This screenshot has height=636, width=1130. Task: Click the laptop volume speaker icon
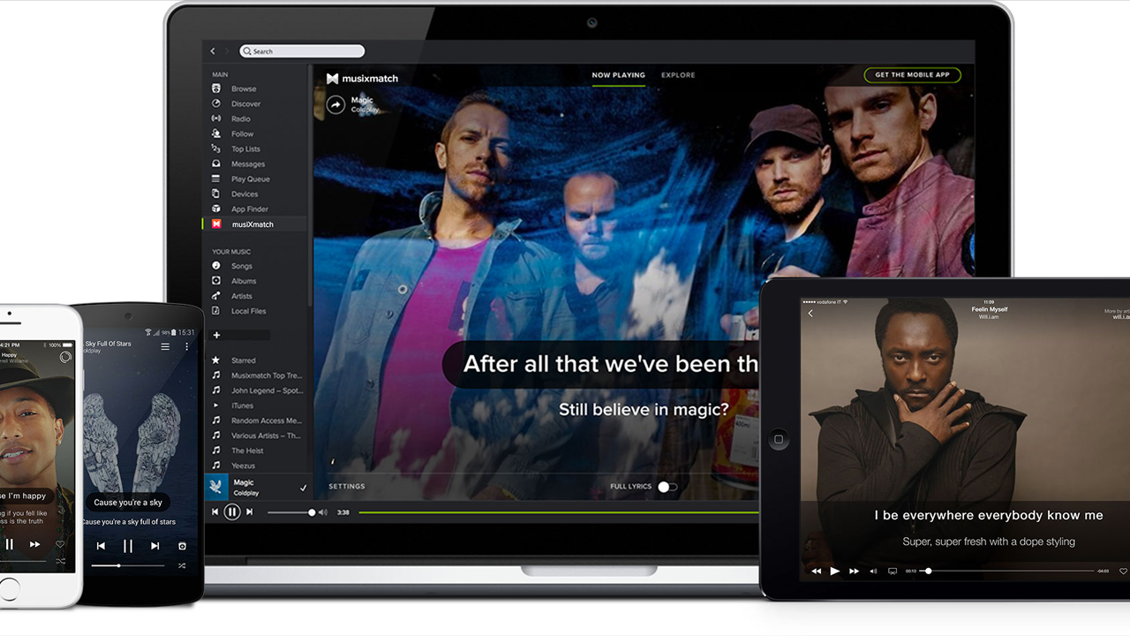click(x=322, y=512)
